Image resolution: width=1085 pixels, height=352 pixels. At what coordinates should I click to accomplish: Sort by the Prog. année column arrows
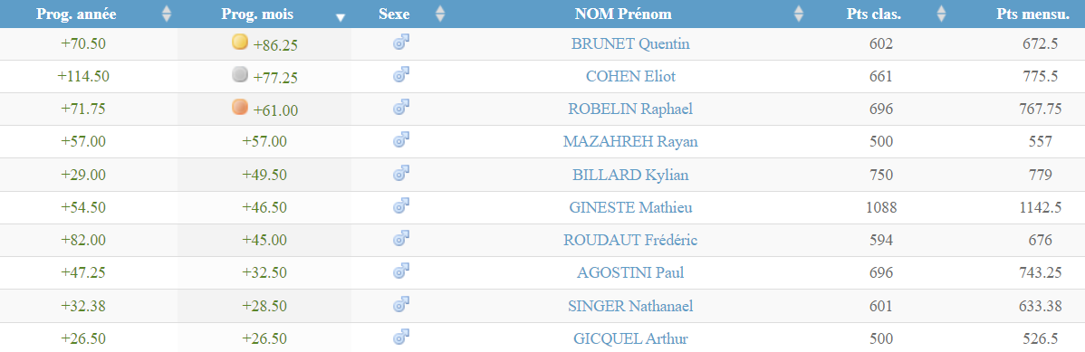click(x=166, y=14)
